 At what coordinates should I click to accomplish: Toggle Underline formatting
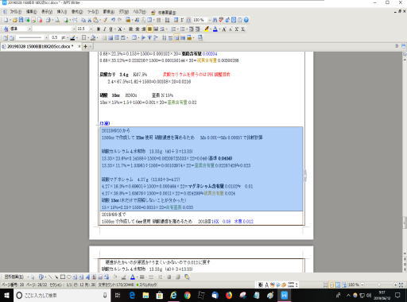coord(110,29)
